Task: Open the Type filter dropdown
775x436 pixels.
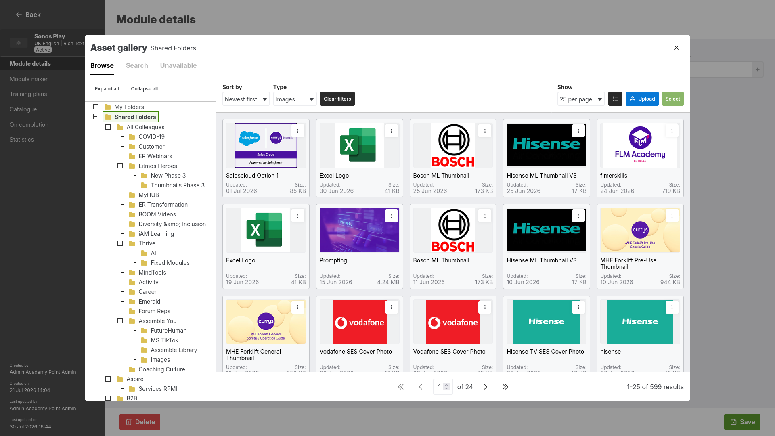Action: click(x=295, y=99)
